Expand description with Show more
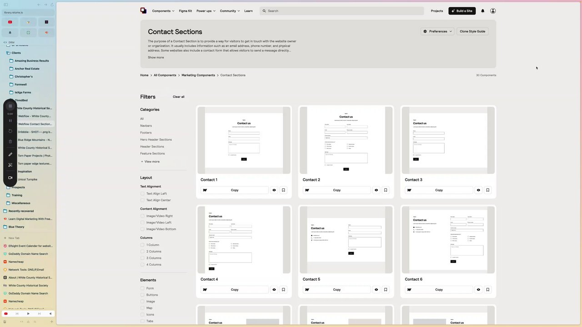Image resolution: width=582 pixels, height=327 pixels. pos(156,58)
